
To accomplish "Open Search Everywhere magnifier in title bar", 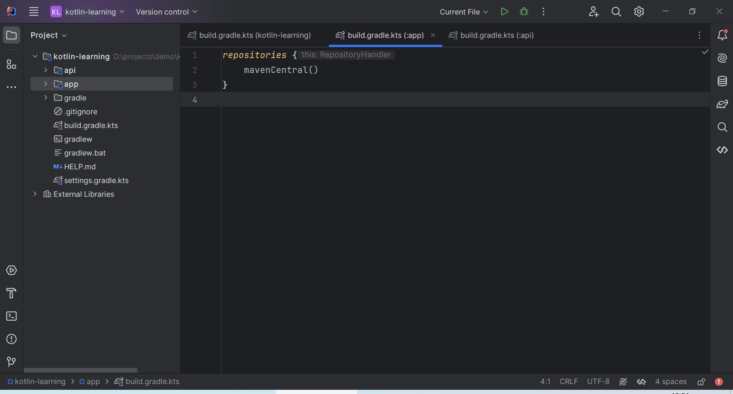I will tap(616, 11).
